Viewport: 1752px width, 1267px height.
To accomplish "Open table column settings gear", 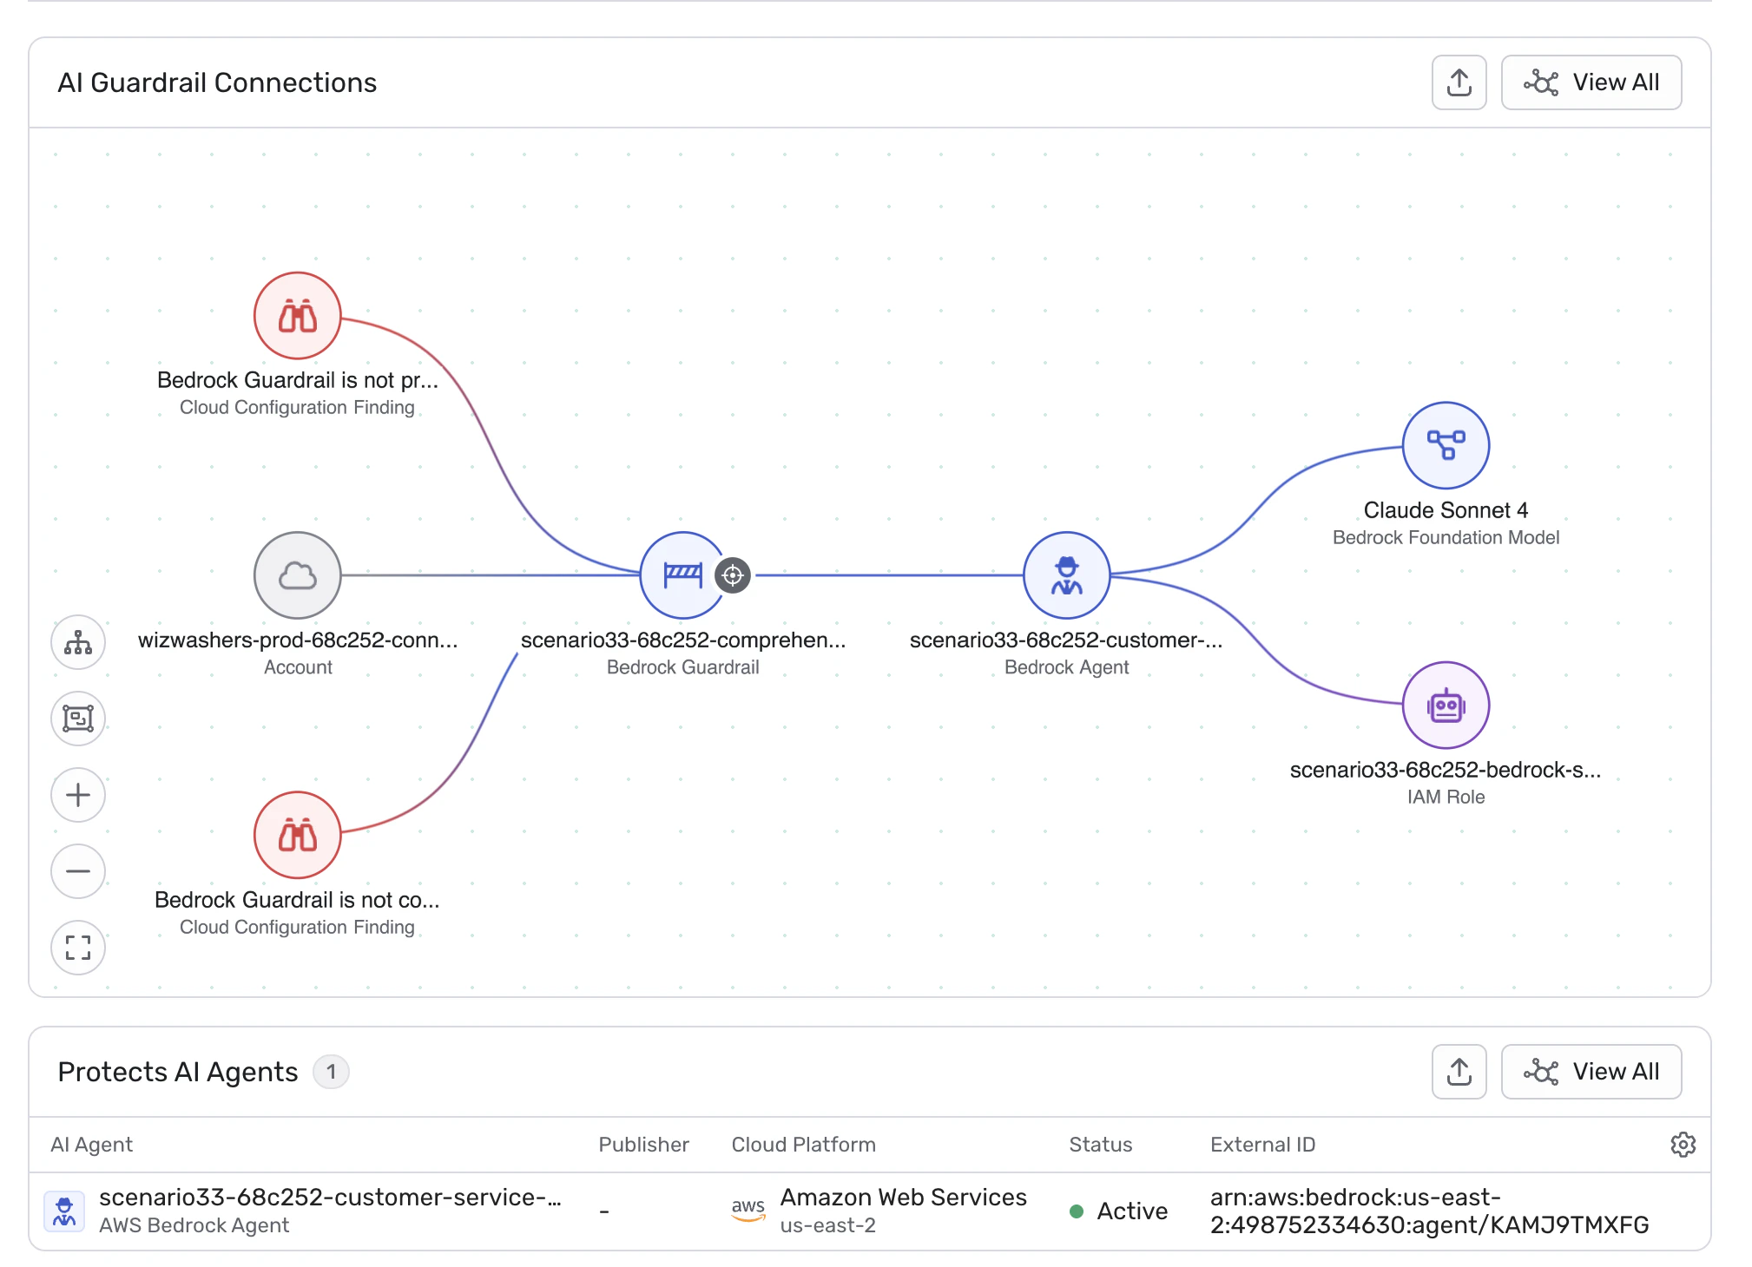I will pyautogui.click(x=1683, y=1145).
